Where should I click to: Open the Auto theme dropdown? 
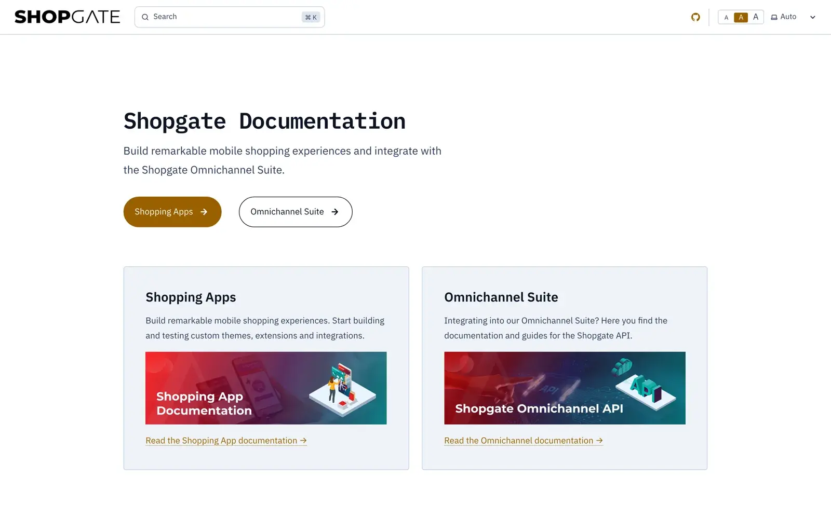coord(793,17)
